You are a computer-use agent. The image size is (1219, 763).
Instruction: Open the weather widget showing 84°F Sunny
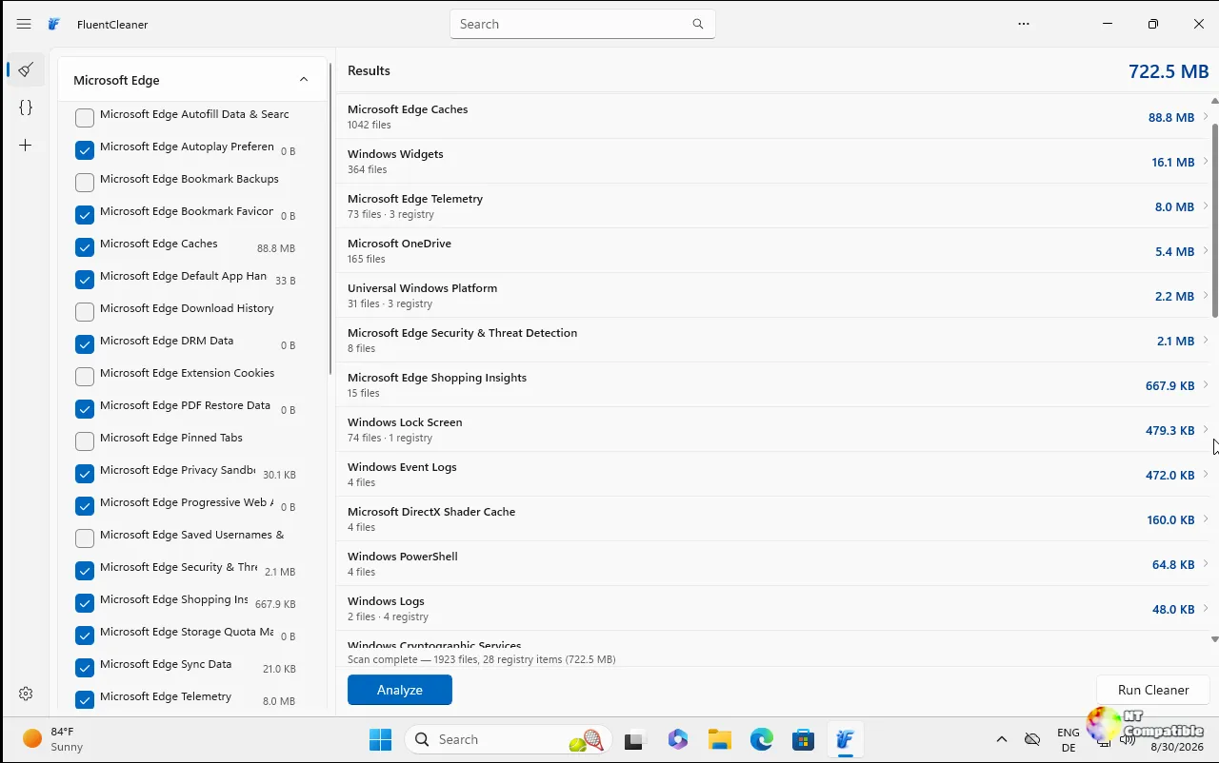(54, 739)
